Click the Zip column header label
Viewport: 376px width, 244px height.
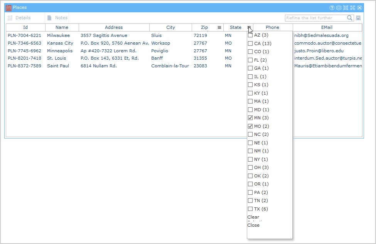[x=204, y=27]
